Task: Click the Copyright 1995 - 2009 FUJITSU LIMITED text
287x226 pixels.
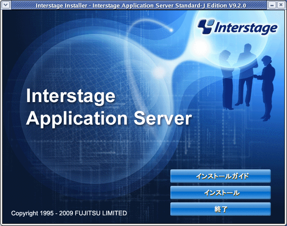Action: 69,213
